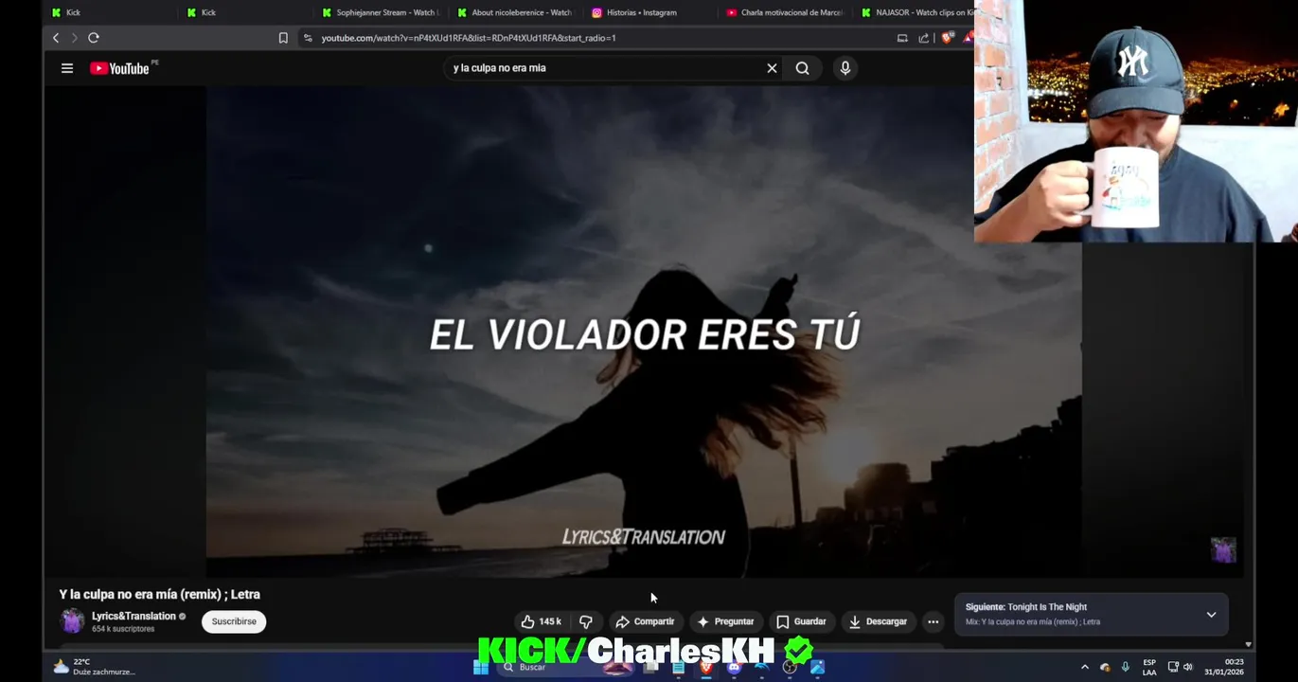The image size is (1298, 682).
Task: Click Compartir share button
Action: pos(645,621)
